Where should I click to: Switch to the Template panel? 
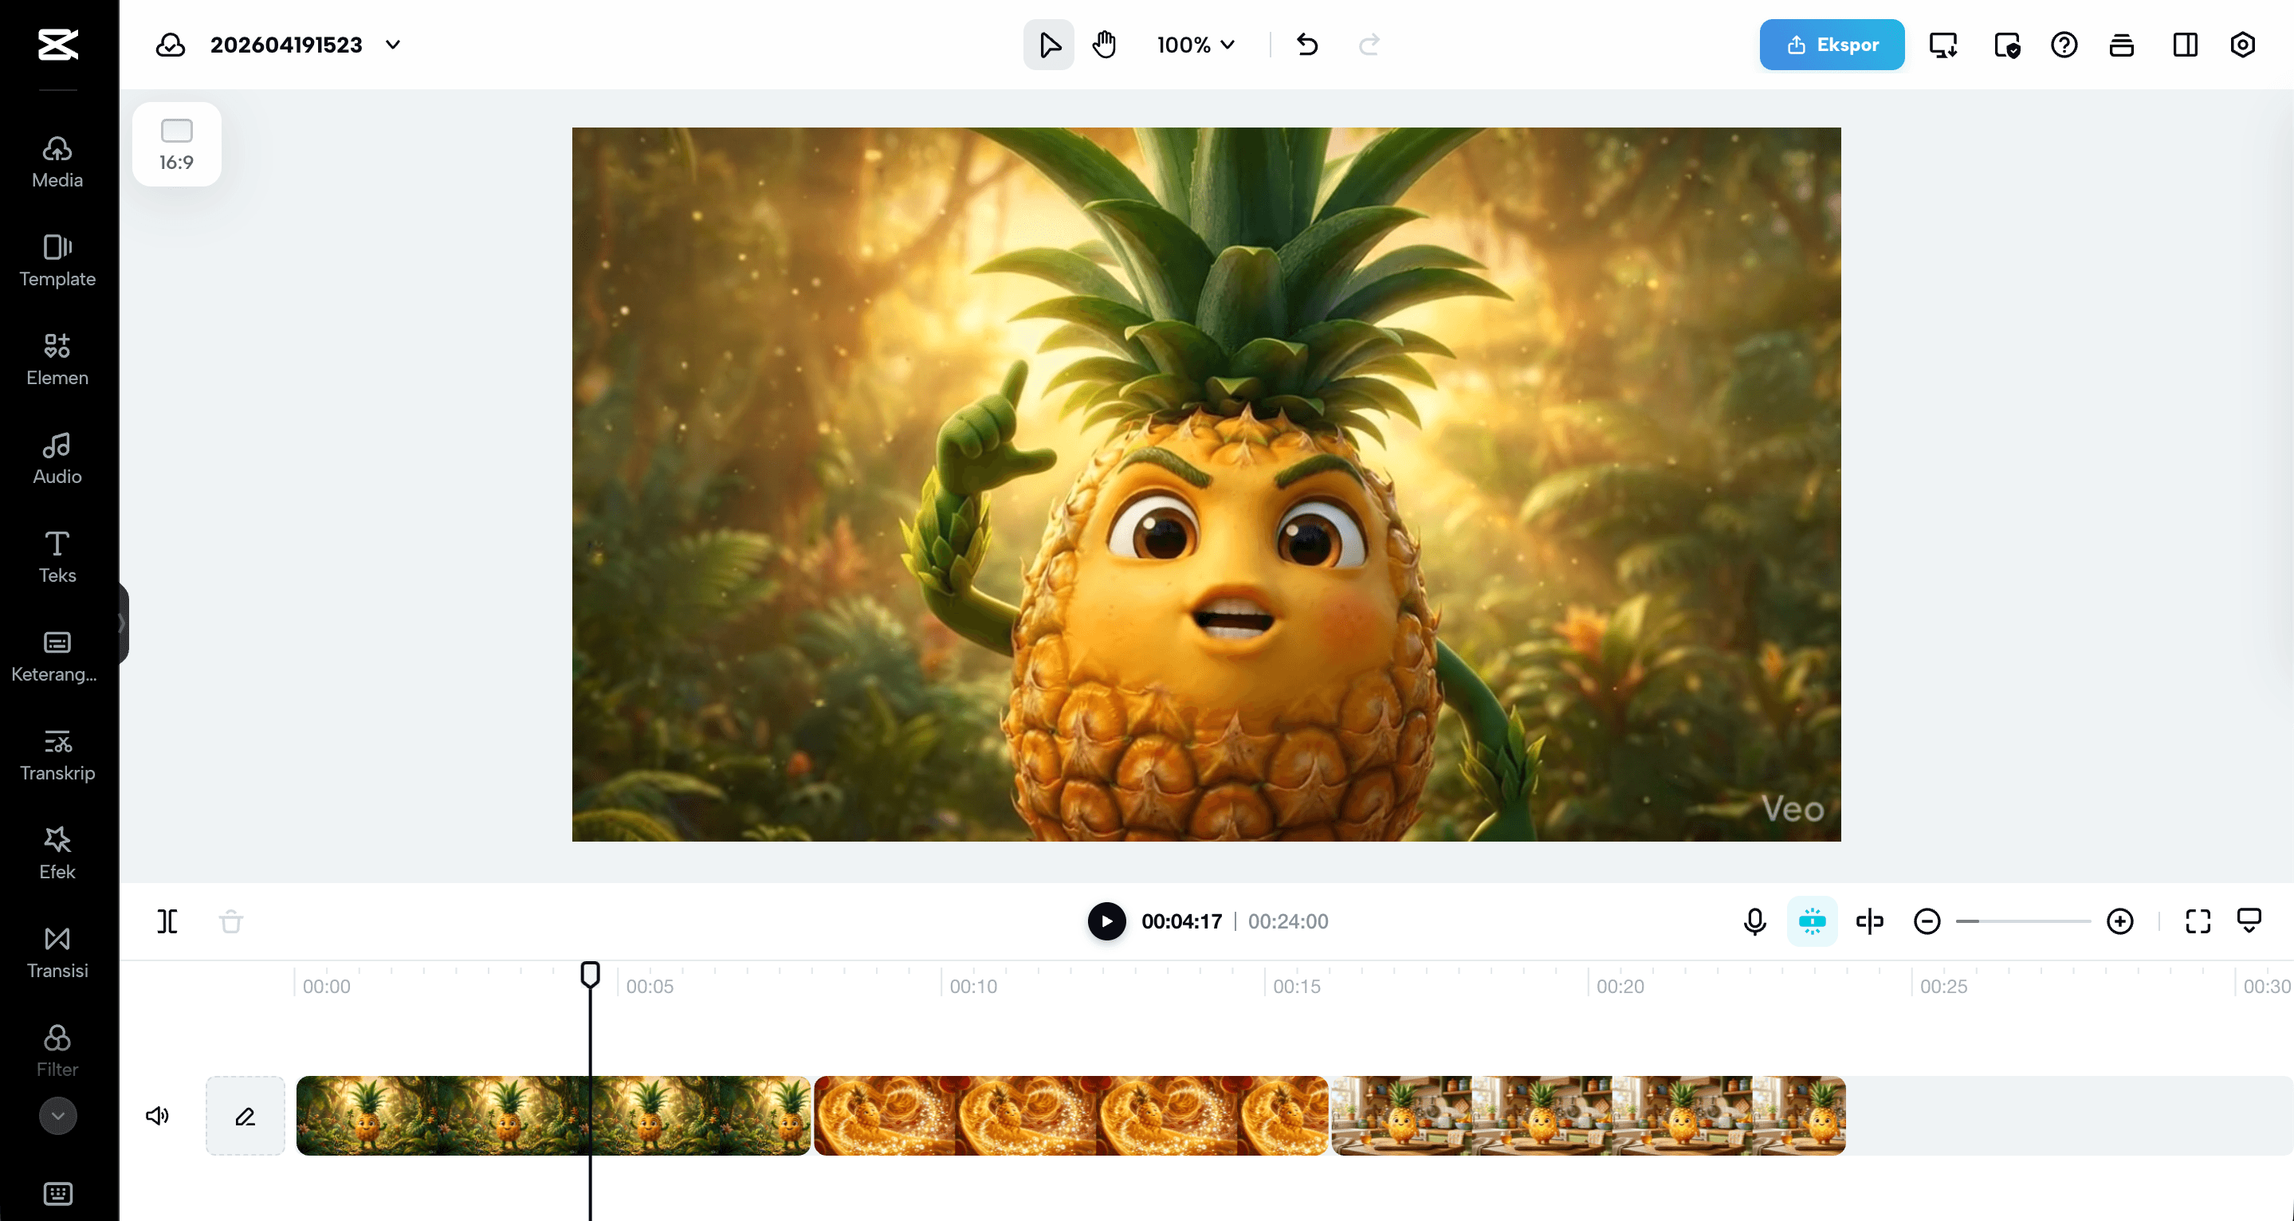pos(57,260)
